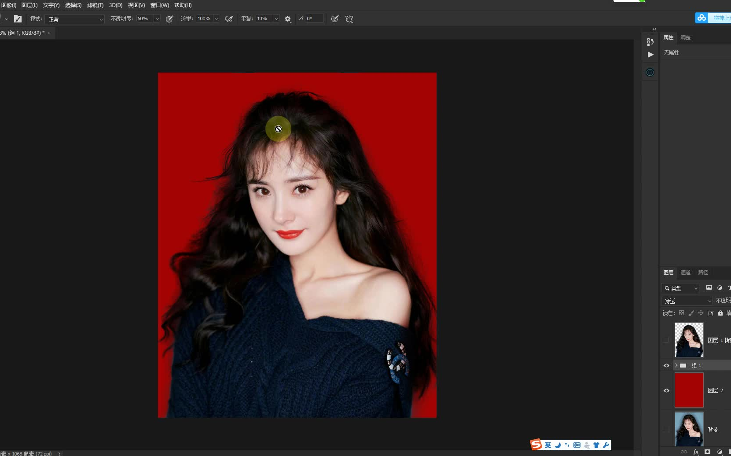Image resolution: width=731 pixels, height=456 pixels.
Task: Open the layer filter 类型 dropdown
Action: coord(680,288)
